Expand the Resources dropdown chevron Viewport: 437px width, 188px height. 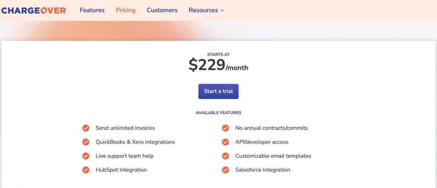point(222,11)
